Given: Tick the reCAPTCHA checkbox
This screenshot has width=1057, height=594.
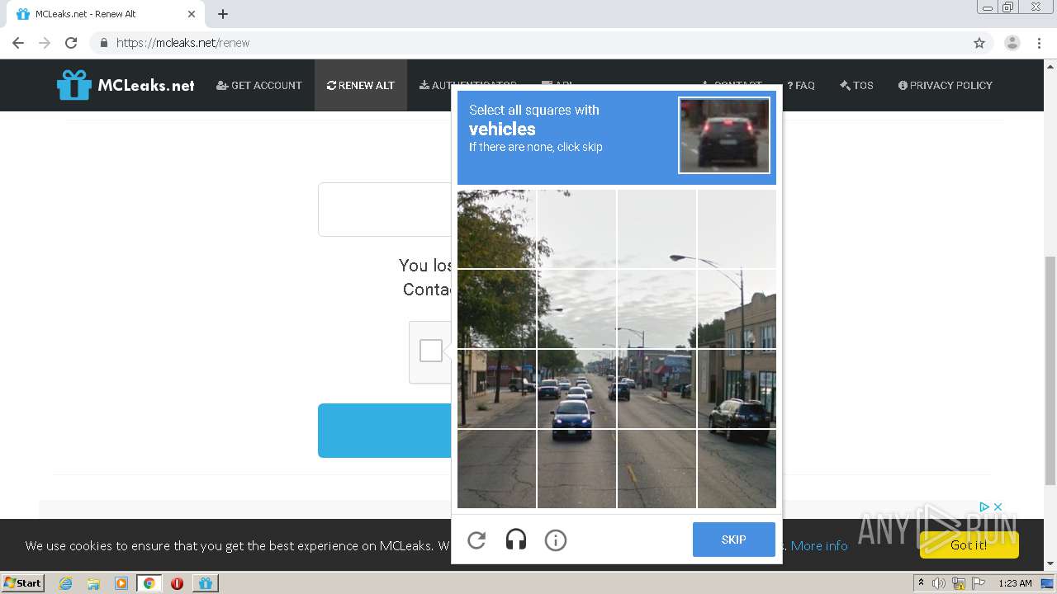Looking at the screenshot, I should (431, 351).
